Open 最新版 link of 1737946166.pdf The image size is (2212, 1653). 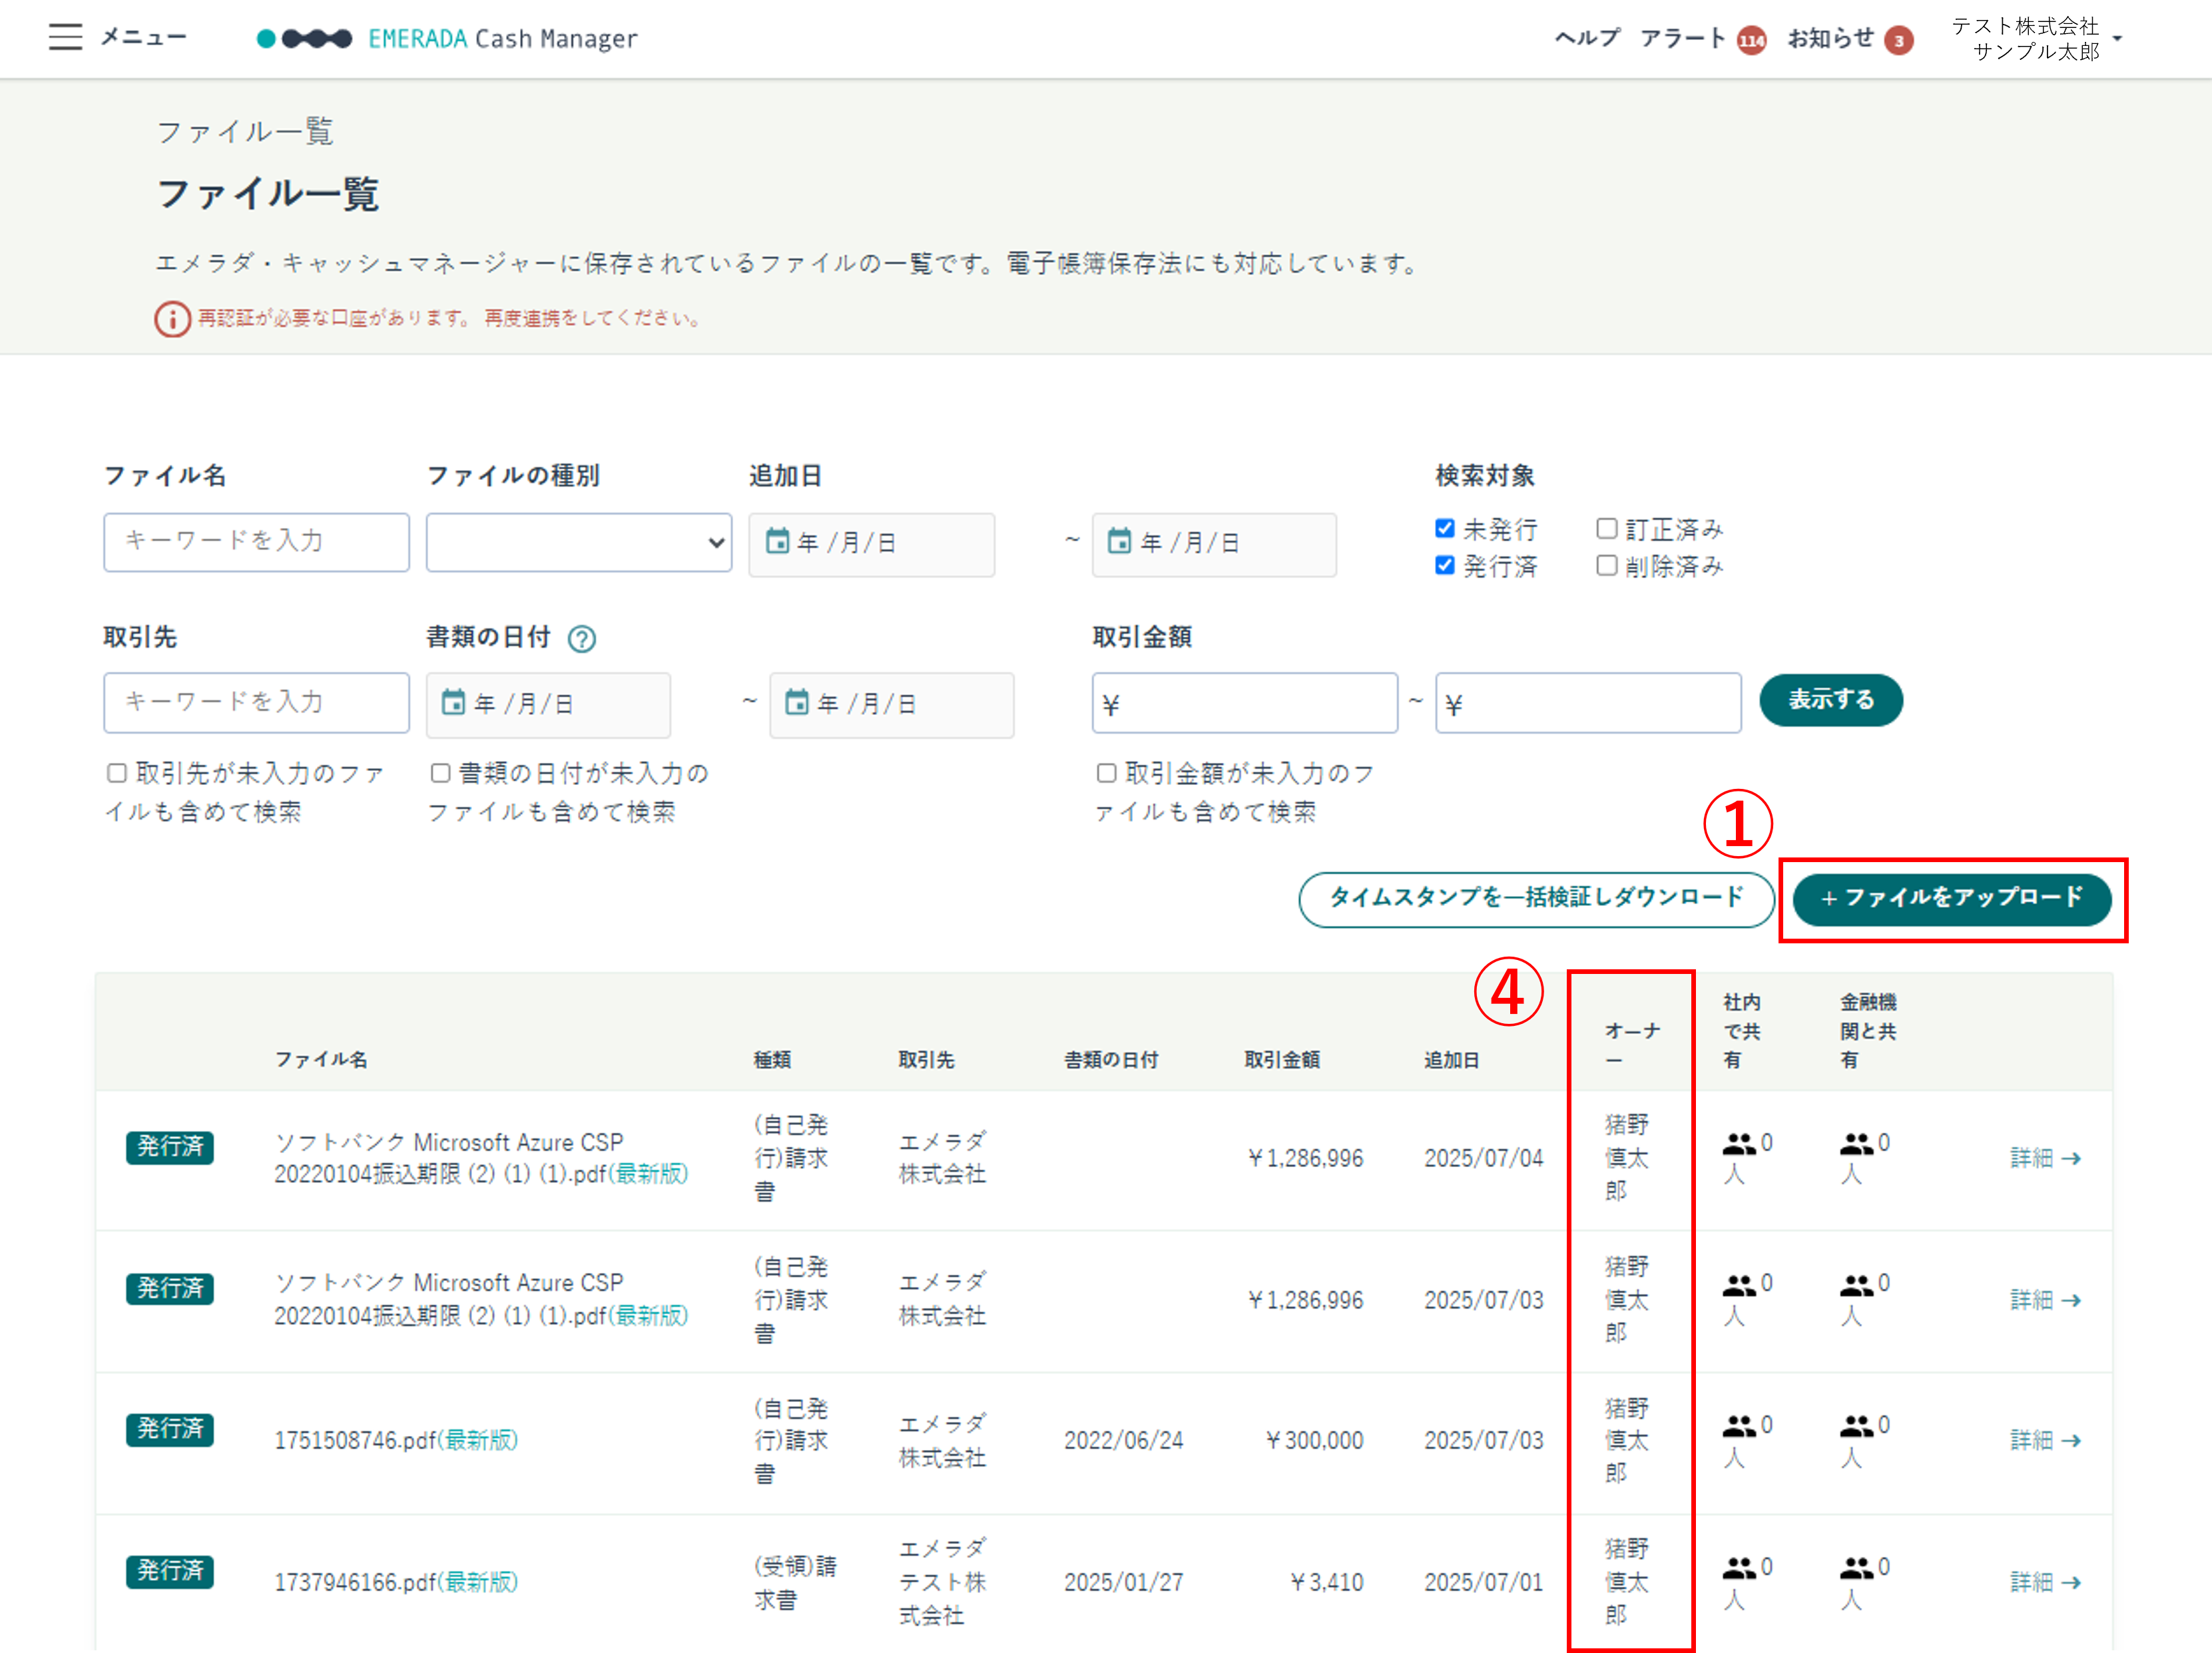click(478, 1582)
